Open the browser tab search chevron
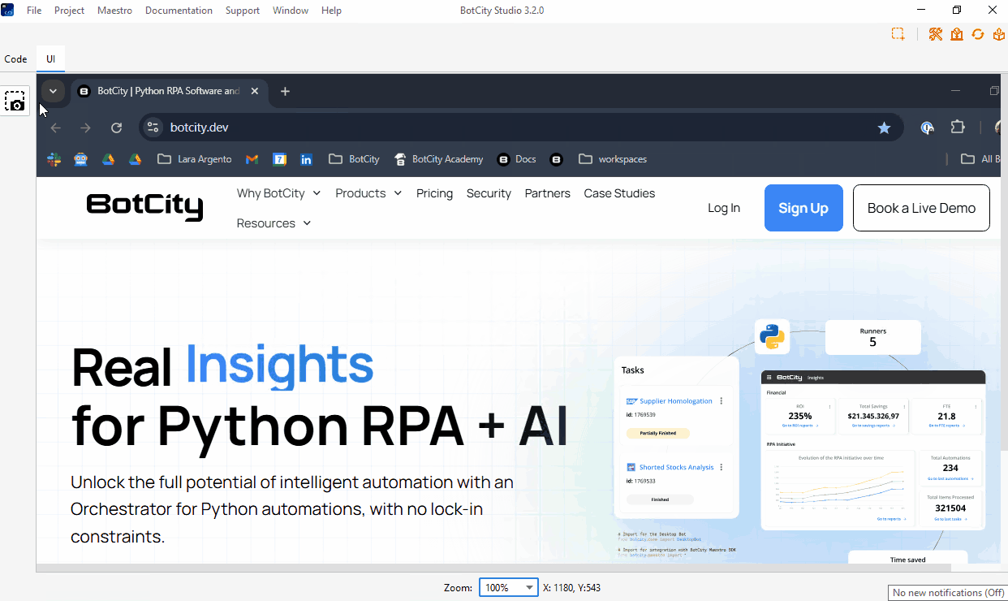The height and width of the screenshot is (601, 1008). click(x=53, y=91)
